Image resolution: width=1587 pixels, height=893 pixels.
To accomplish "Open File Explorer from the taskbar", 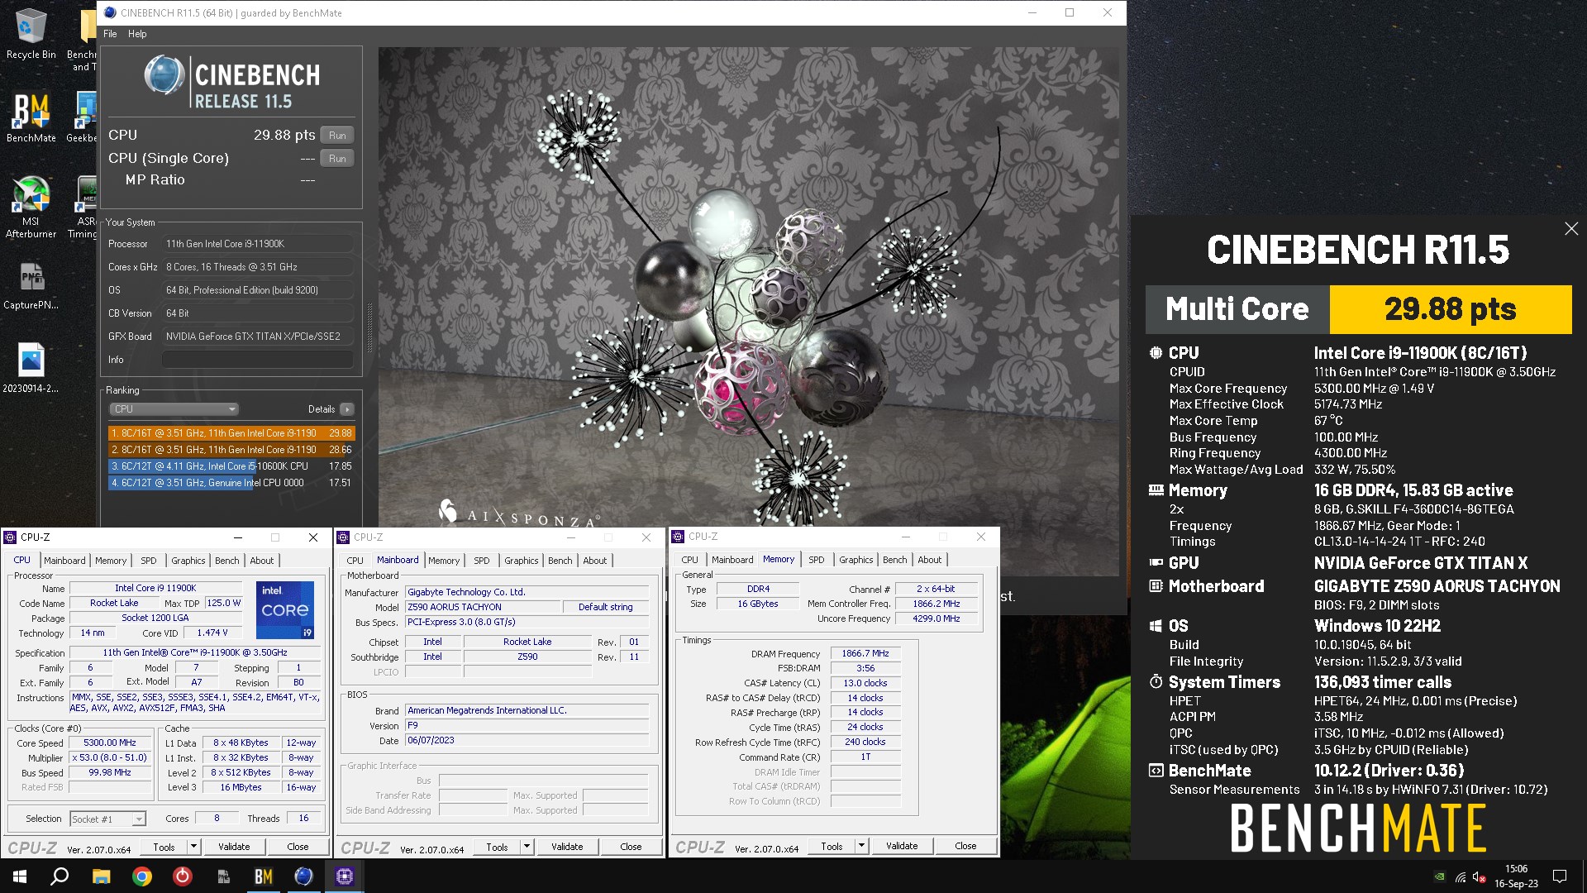I will tap(101, 876).
